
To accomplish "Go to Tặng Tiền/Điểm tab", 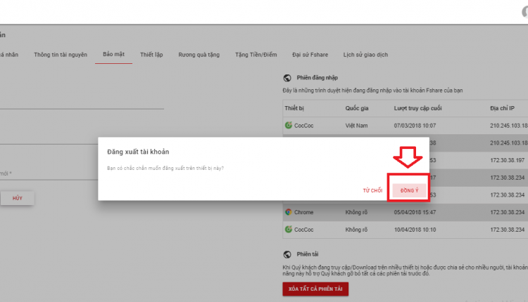I will [256, 55].
